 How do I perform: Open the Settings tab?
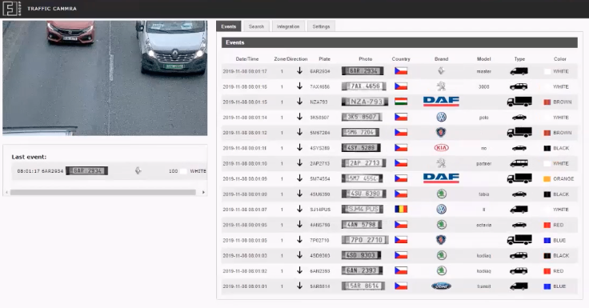click(x=321, y=26)
